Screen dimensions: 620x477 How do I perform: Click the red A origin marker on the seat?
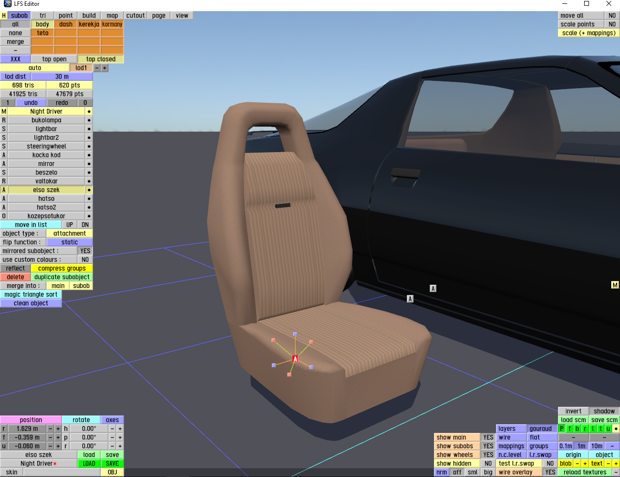click(295, 359)
